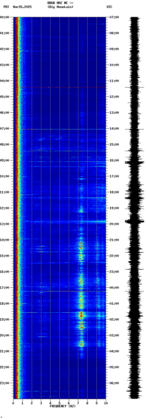Click the UTC timezone label
The image size is (146, 420).
pyautogui.click(x=109, y=7)
